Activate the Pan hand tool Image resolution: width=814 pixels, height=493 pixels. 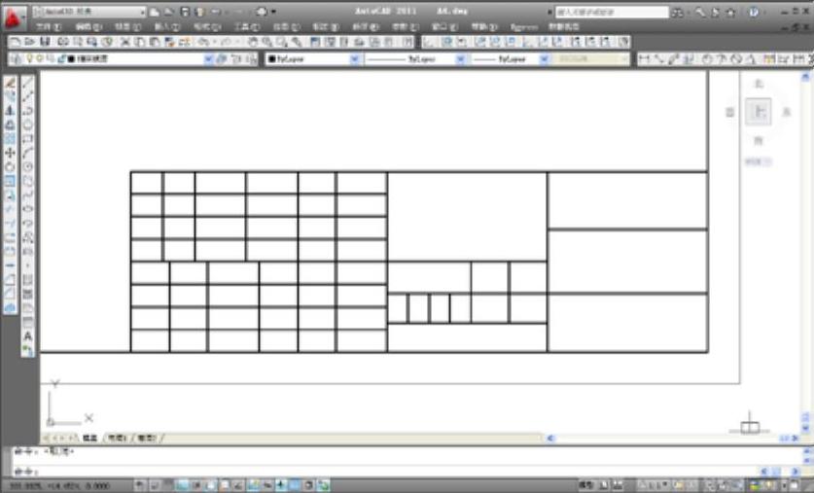(x=252, y=42)
